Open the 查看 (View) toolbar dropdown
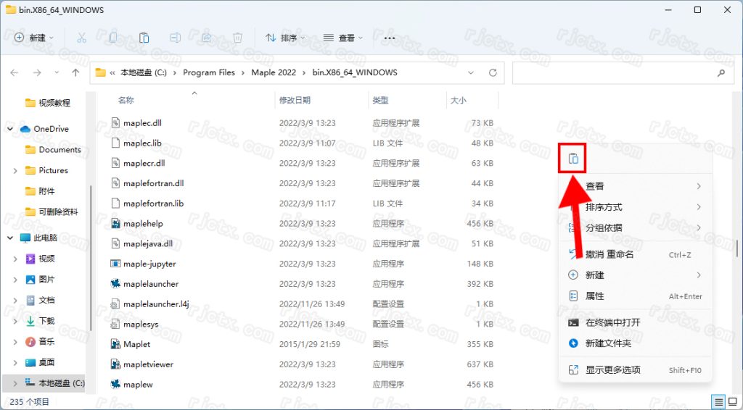This screenshot has width=743, height=410. click(x=343, y=38)
